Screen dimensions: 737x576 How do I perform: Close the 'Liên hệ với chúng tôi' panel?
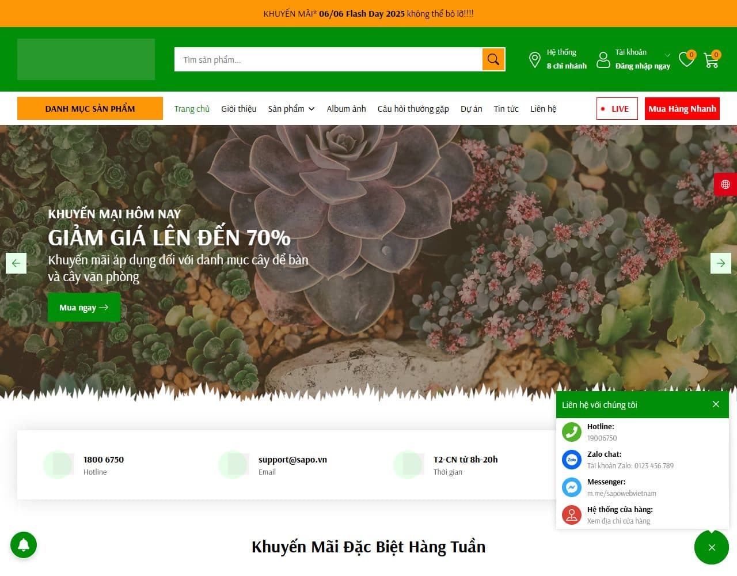(x=716, y=404)
